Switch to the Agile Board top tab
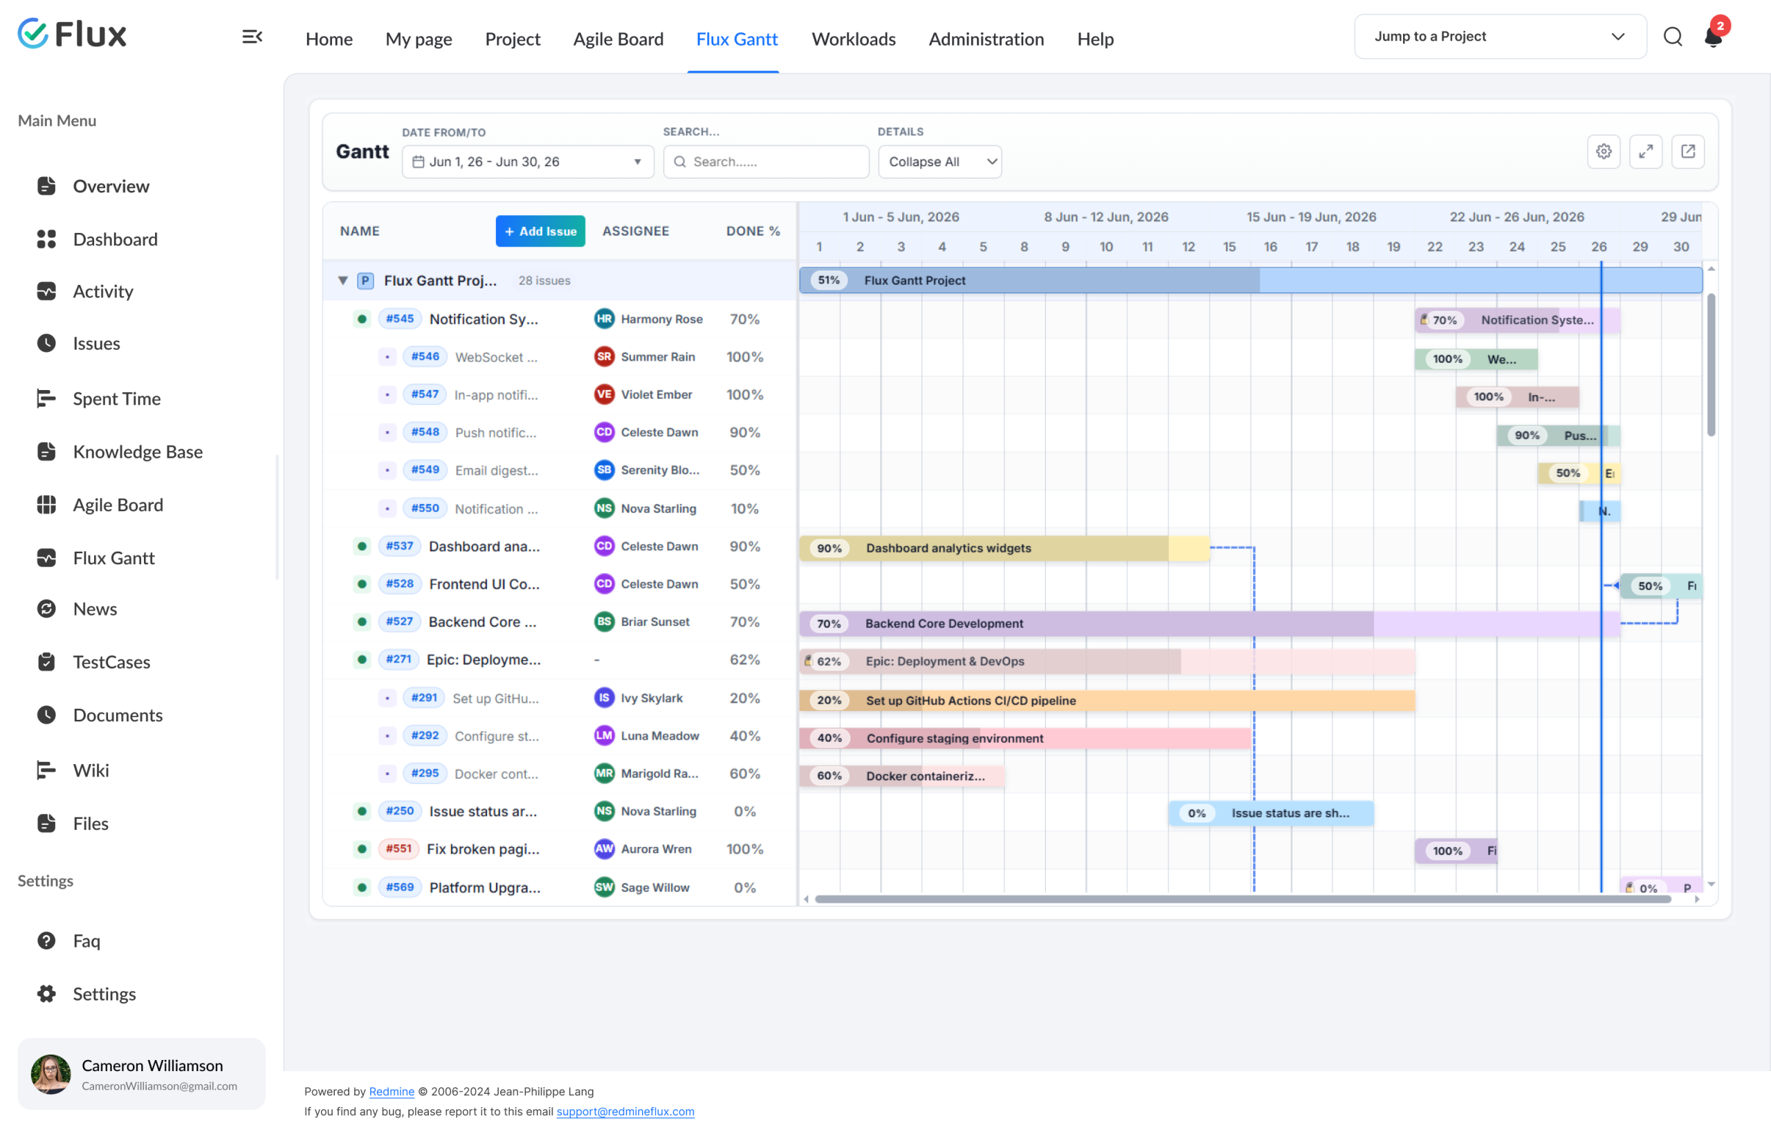Image resolution: width=1771 pixels, height=1132 pixels. pos(618,39)
